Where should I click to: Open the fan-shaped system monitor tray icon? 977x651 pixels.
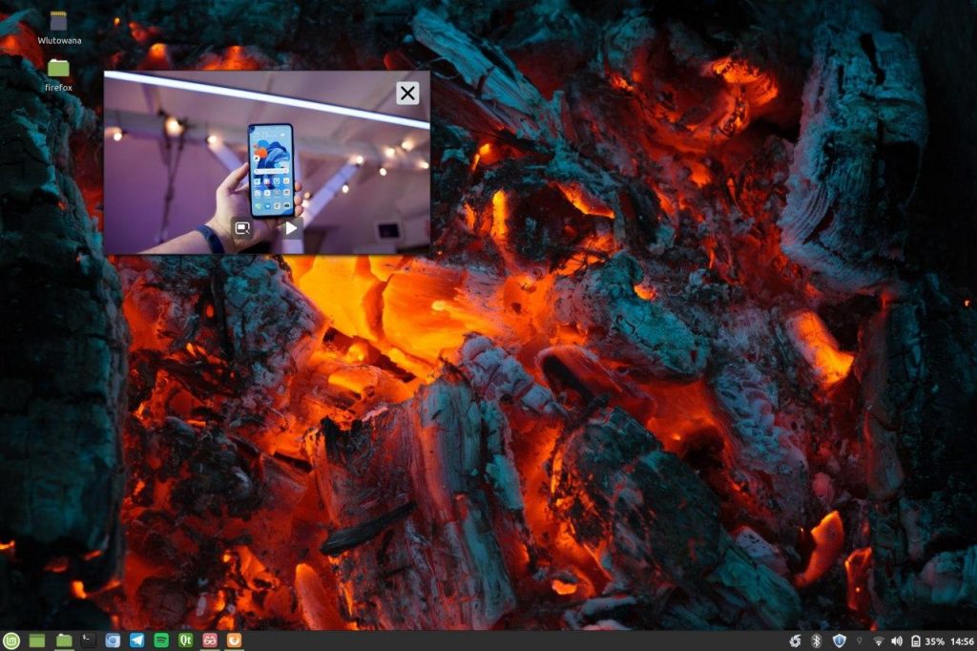pos(795,640)
